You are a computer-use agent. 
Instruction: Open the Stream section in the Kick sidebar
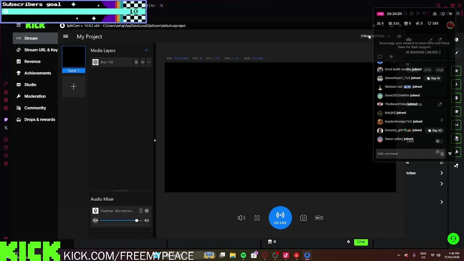(36, 38)
